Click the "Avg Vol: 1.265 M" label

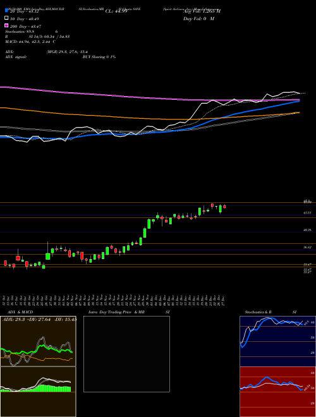click(x=202, y=11)
